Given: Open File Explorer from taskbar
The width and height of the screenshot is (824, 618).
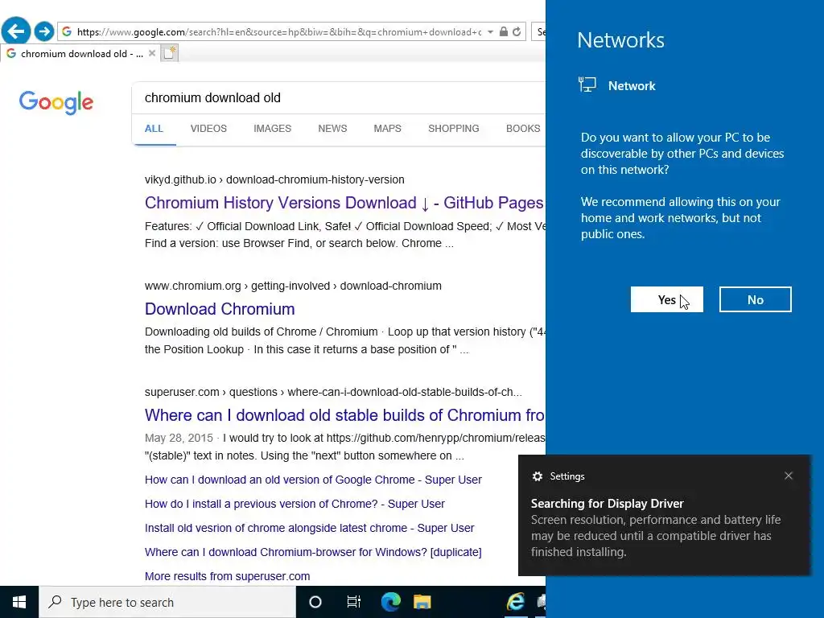Looking at the screenshot, I should click(x=422, y=602).
